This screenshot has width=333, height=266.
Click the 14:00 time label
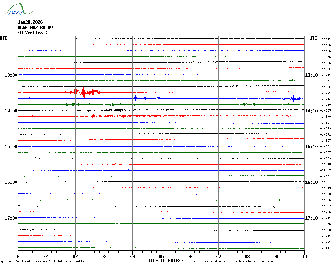tap(11, 111)
